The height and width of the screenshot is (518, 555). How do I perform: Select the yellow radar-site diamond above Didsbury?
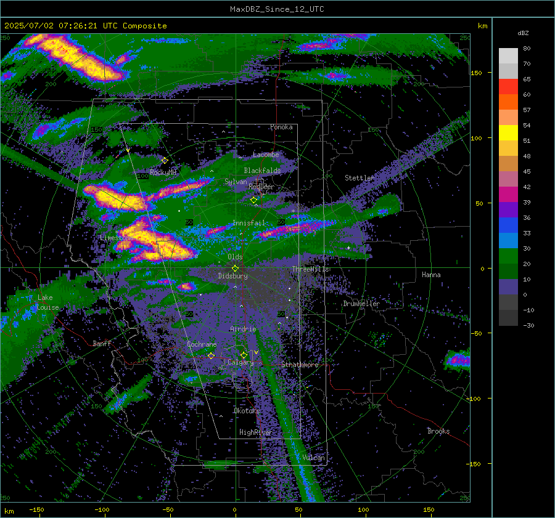coord(235,269)
